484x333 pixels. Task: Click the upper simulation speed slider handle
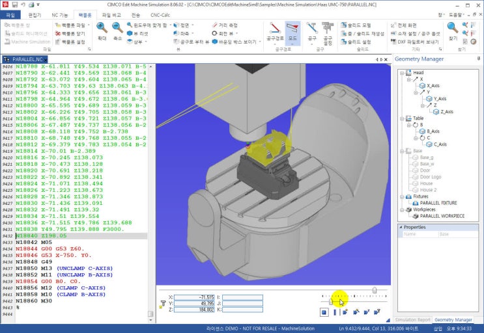(374, 290)
